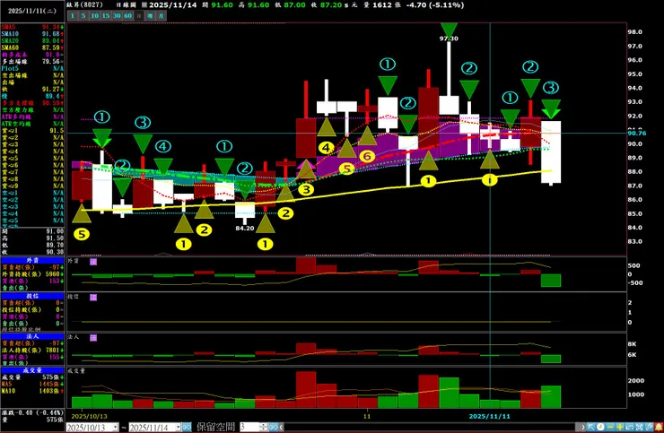Click the 2025/11/11(二) date box at top left
664x433 pixels.
coord(32,11)
